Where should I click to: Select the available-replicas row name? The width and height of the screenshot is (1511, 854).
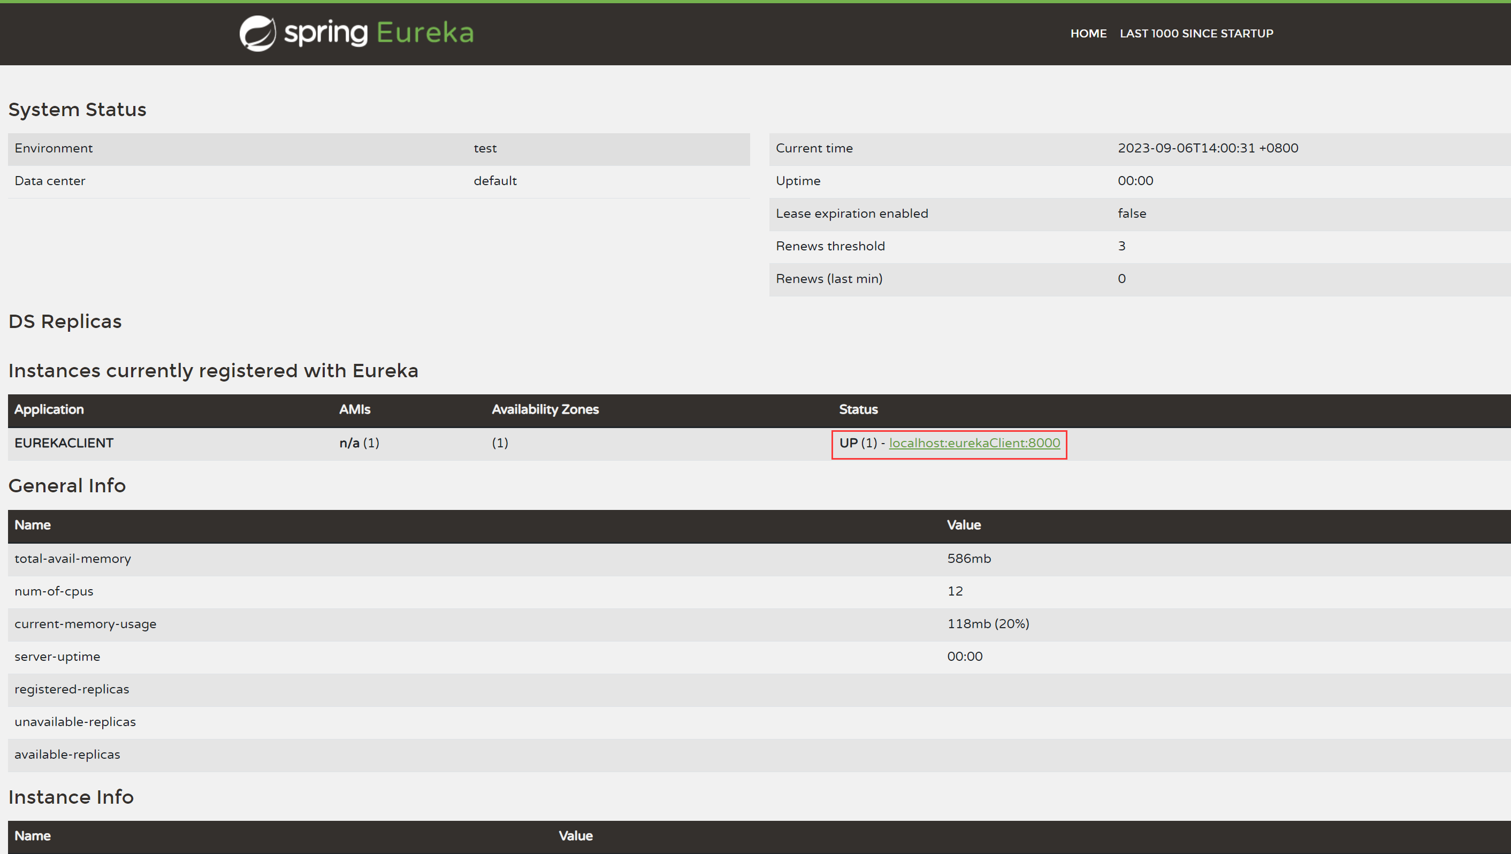(x=67, y=754)
